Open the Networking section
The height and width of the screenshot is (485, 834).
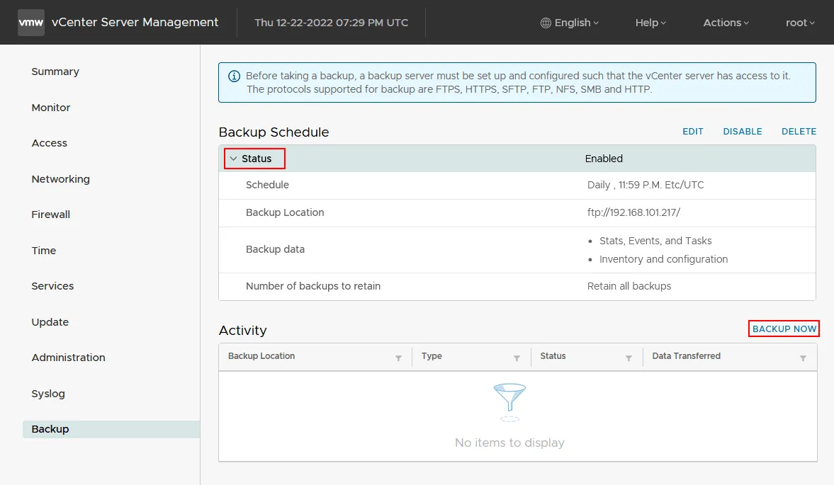(x=61, y=179)
